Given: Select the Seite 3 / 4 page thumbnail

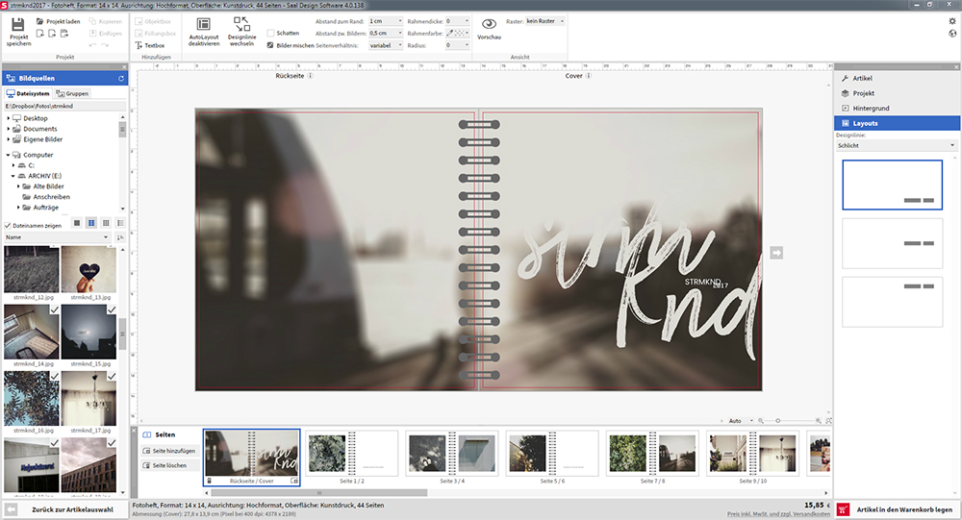Looking at the screenshot, I should coord(450,455).
